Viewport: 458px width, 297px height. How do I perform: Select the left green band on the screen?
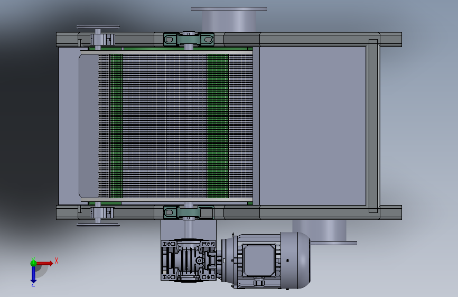[x=116, y=126]
